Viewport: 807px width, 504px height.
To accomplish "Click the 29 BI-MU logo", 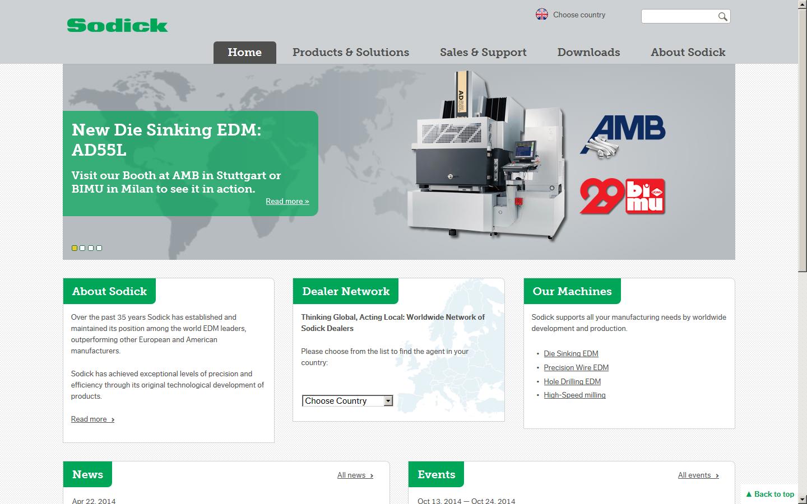I will pyautogui.click(x=622, y=197).
